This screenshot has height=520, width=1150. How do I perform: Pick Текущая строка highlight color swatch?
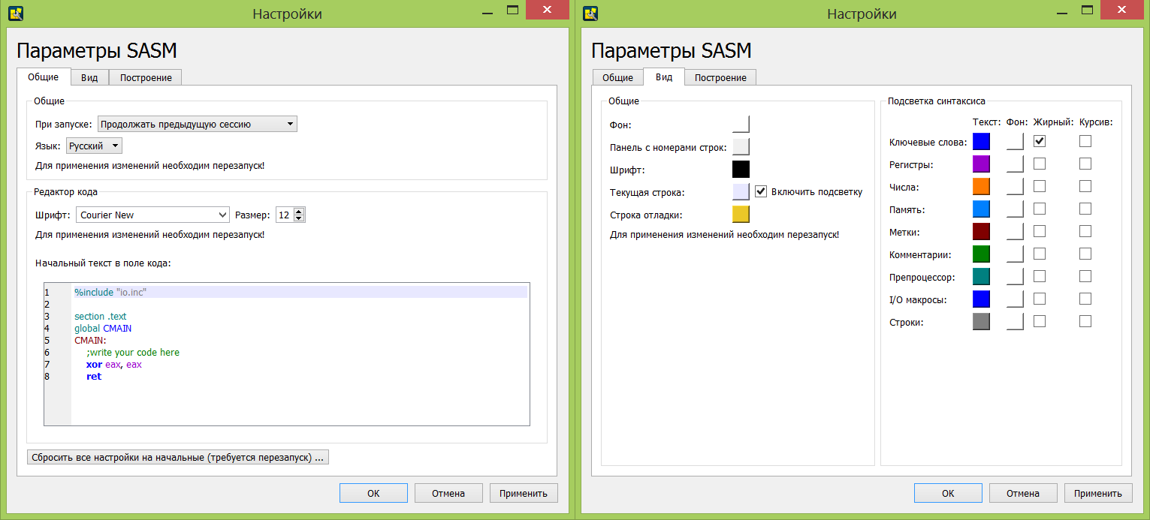click(x=741, y=191)
